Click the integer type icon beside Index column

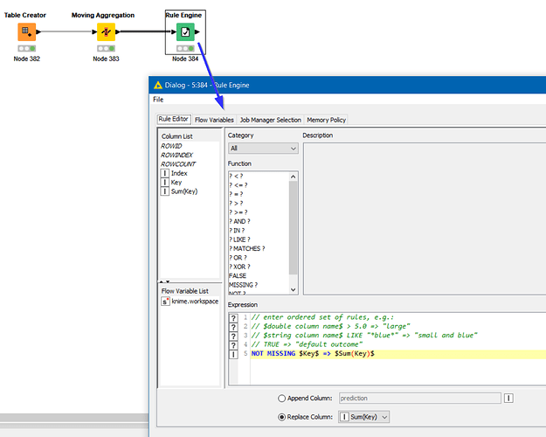point(165,173)
